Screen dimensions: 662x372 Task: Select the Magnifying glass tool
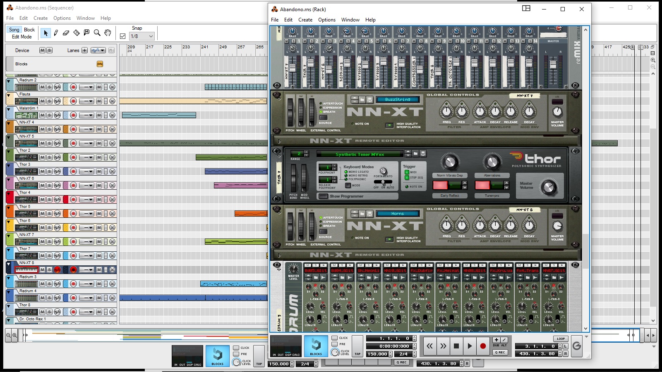pos(97,33)
